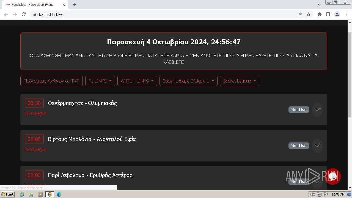Open the volume speaker tray icon

click(x=313, y=194)
